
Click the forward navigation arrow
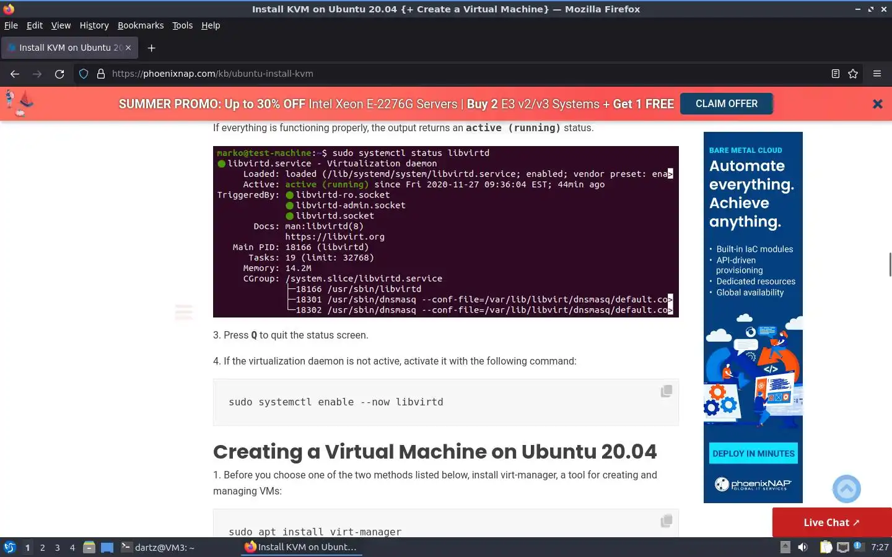click(x=37, y=74)
